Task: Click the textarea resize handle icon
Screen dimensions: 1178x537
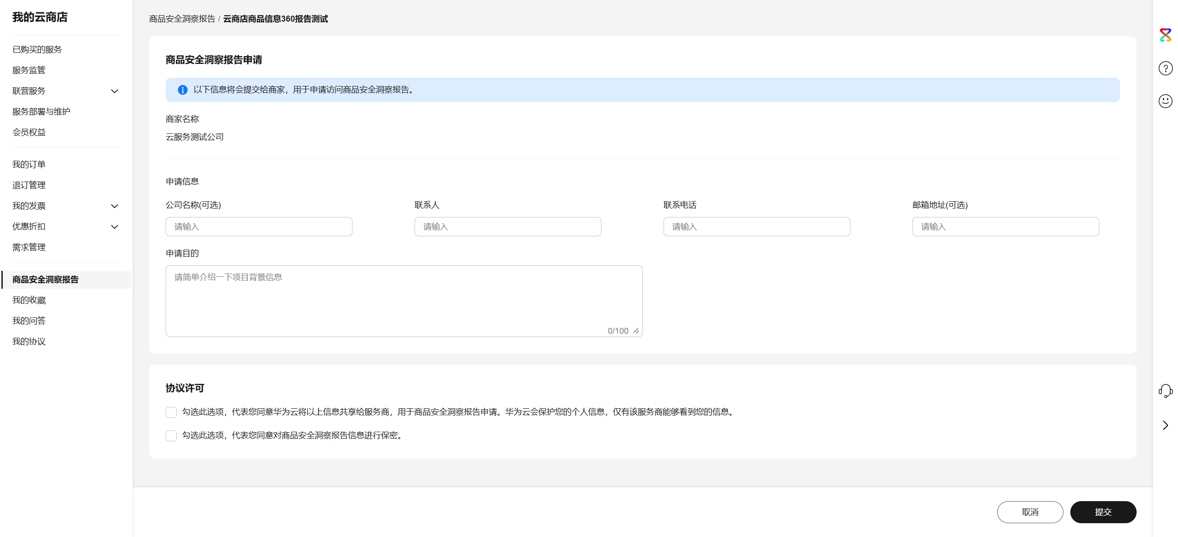Action: tap(636, 331)
